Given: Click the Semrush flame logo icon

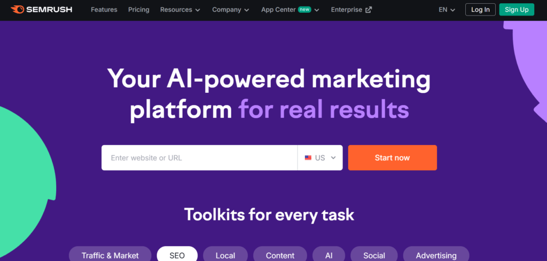Looking at the screenshot, I should point(17,10).
